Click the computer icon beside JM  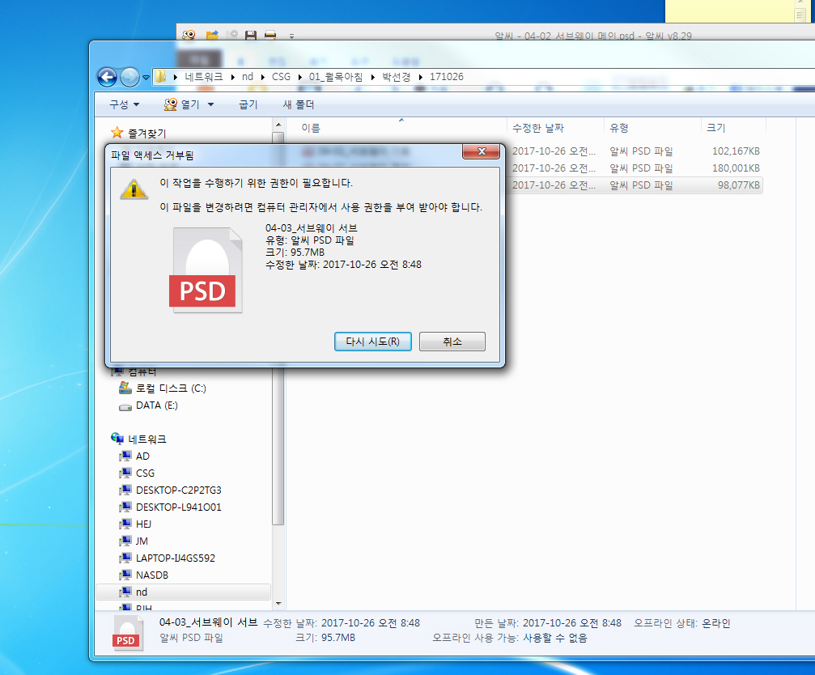[x=125, y=541]
